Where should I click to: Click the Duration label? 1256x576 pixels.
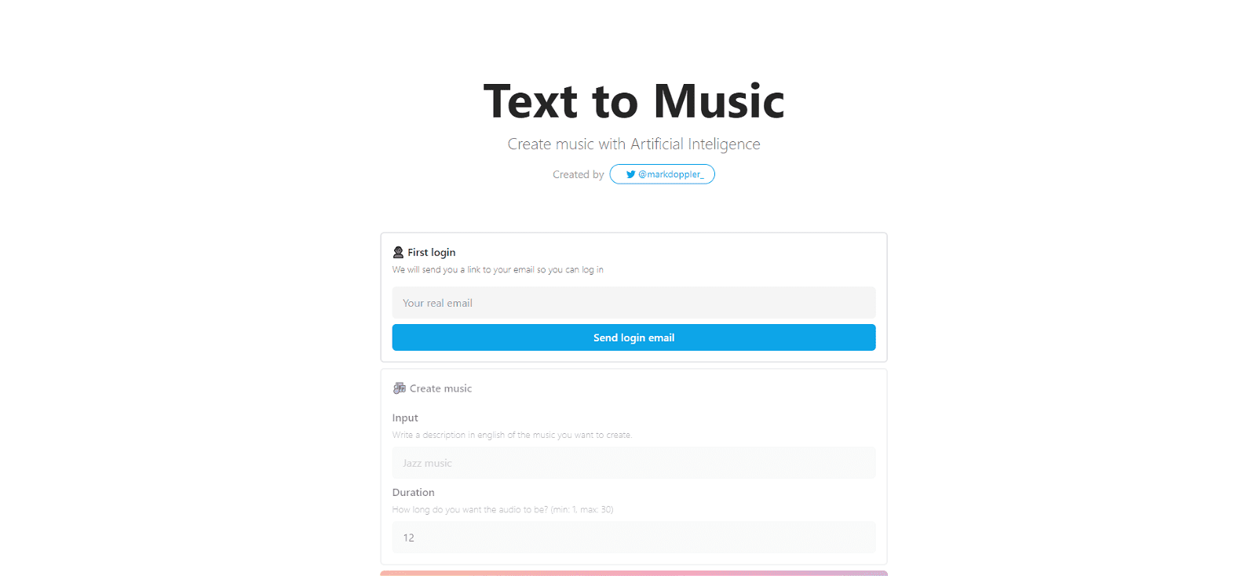point(414,492)
